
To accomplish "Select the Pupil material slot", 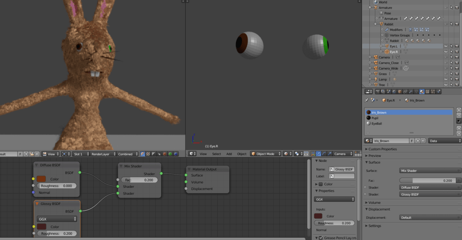I will 375,118.
